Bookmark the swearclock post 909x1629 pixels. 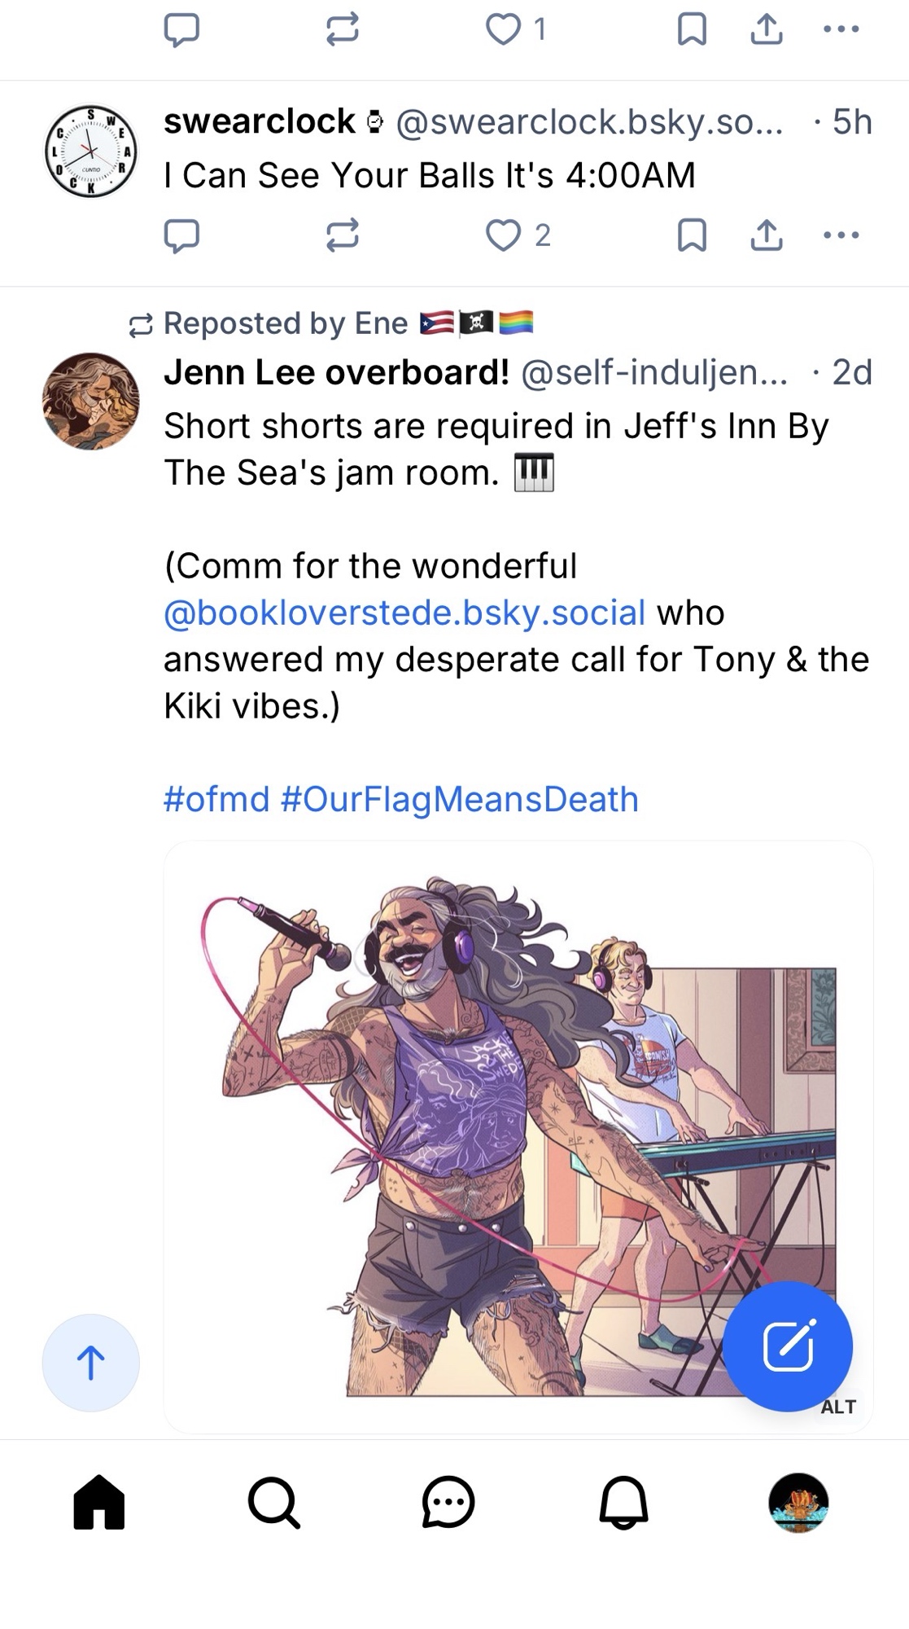[692, 235]
